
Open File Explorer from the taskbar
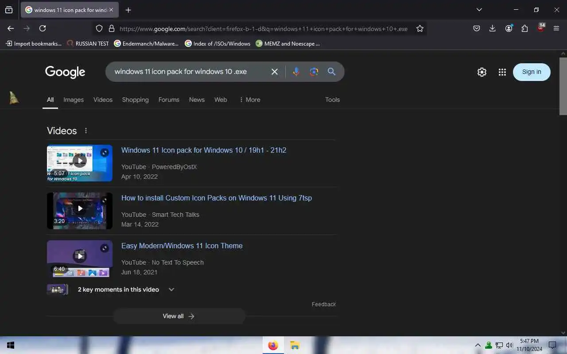[x=295, y=345]
